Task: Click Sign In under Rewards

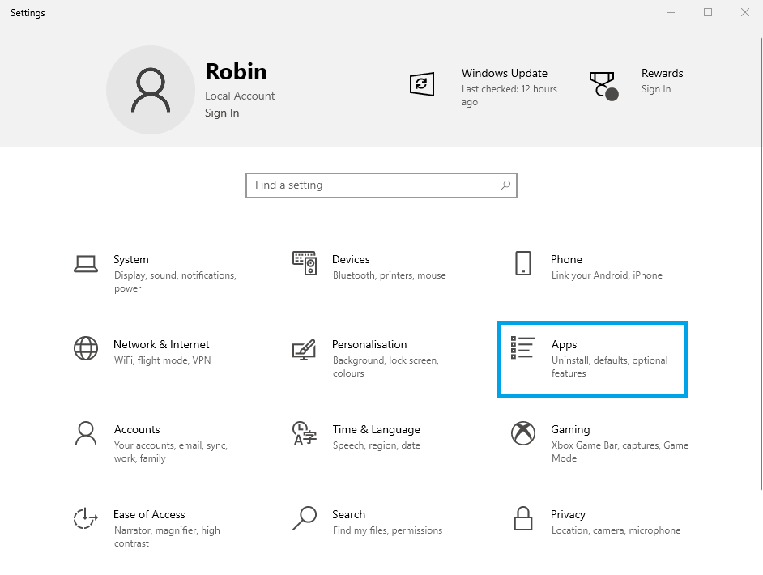Action: coord(656,89)
